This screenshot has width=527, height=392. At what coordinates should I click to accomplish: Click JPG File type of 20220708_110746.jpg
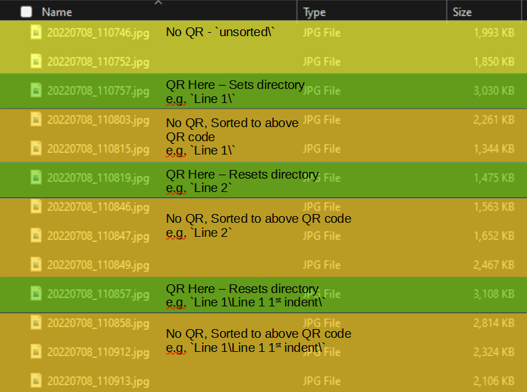[322, 33]
